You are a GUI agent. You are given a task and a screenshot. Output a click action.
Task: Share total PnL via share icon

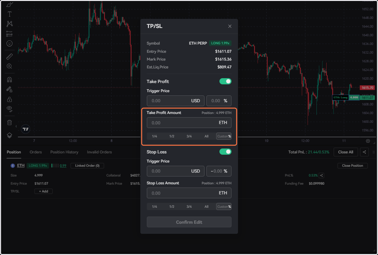pyautogui.click(x=364, y=152)
